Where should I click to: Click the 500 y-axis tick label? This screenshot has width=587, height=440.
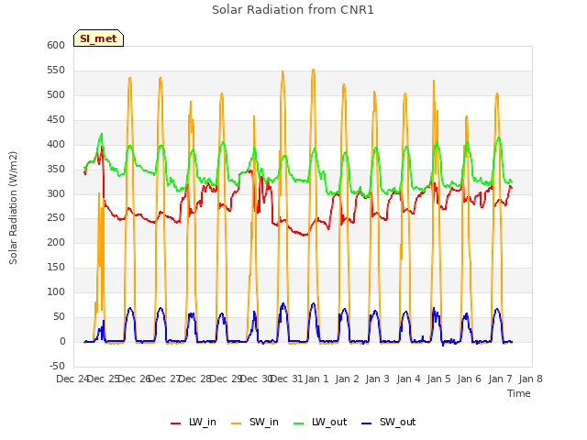click(x=56, y=94)
